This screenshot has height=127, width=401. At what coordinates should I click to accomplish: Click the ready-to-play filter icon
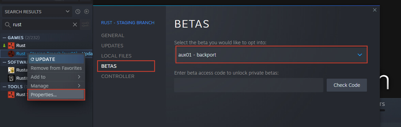tap(87, 12)
